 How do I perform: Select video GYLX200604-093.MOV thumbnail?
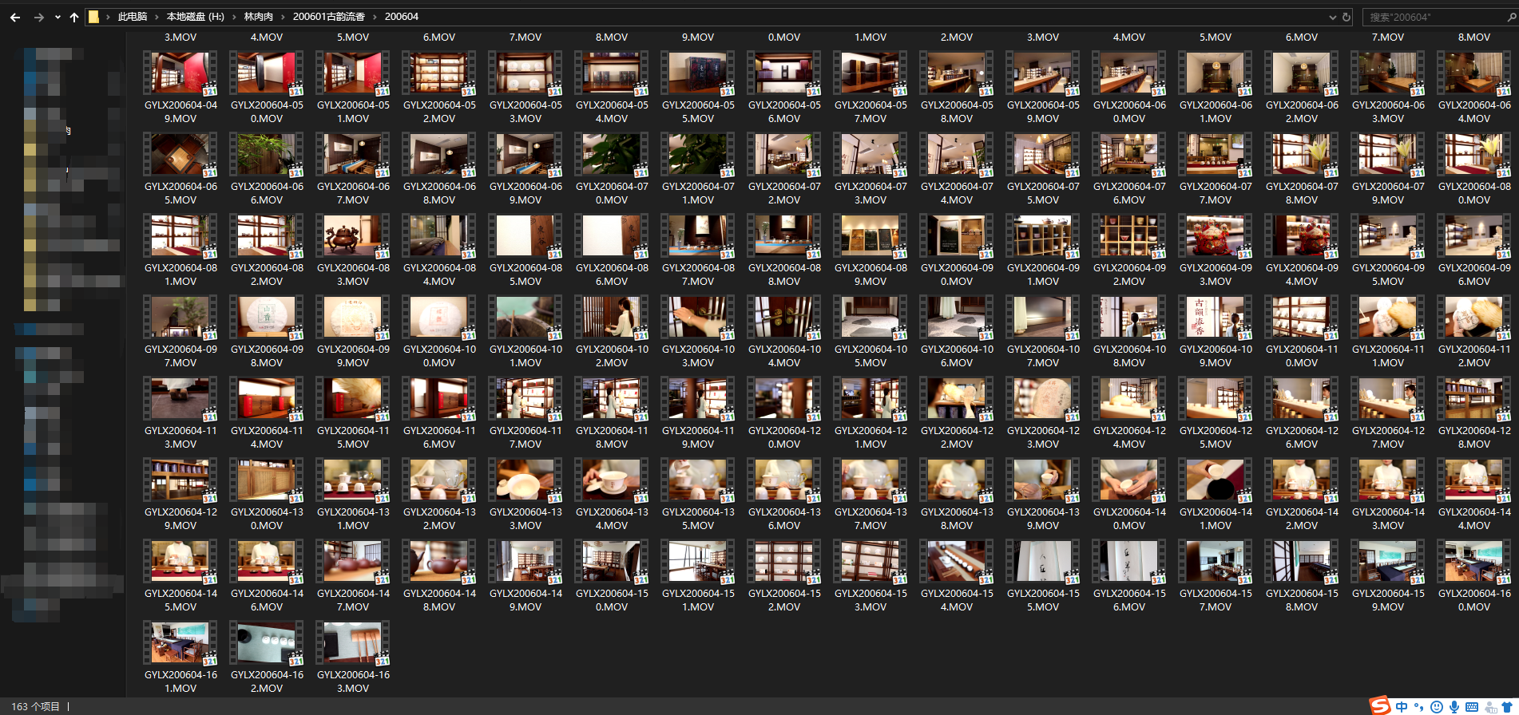click(1215, 237)
